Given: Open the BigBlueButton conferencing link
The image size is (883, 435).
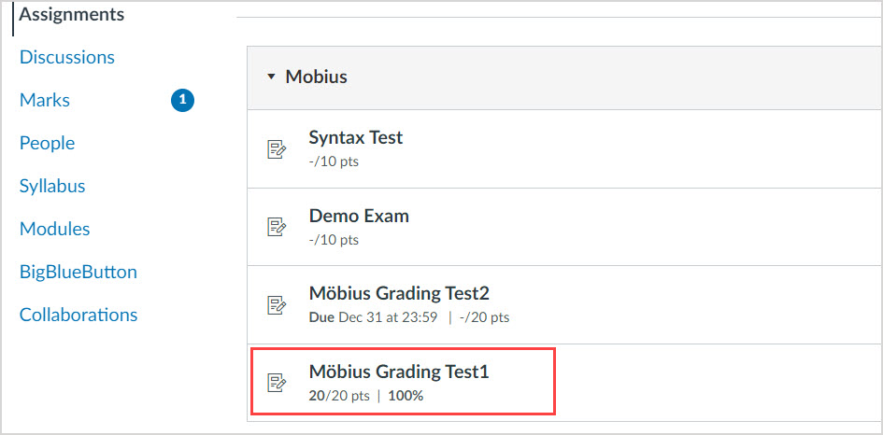Looking at the screenshot, I should click(x=78, y=272).
